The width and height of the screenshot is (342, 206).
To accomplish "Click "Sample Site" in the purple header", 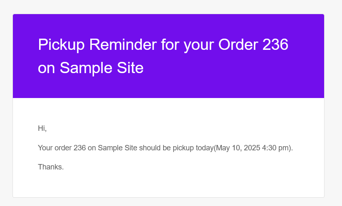I will [x=102, y=68].
